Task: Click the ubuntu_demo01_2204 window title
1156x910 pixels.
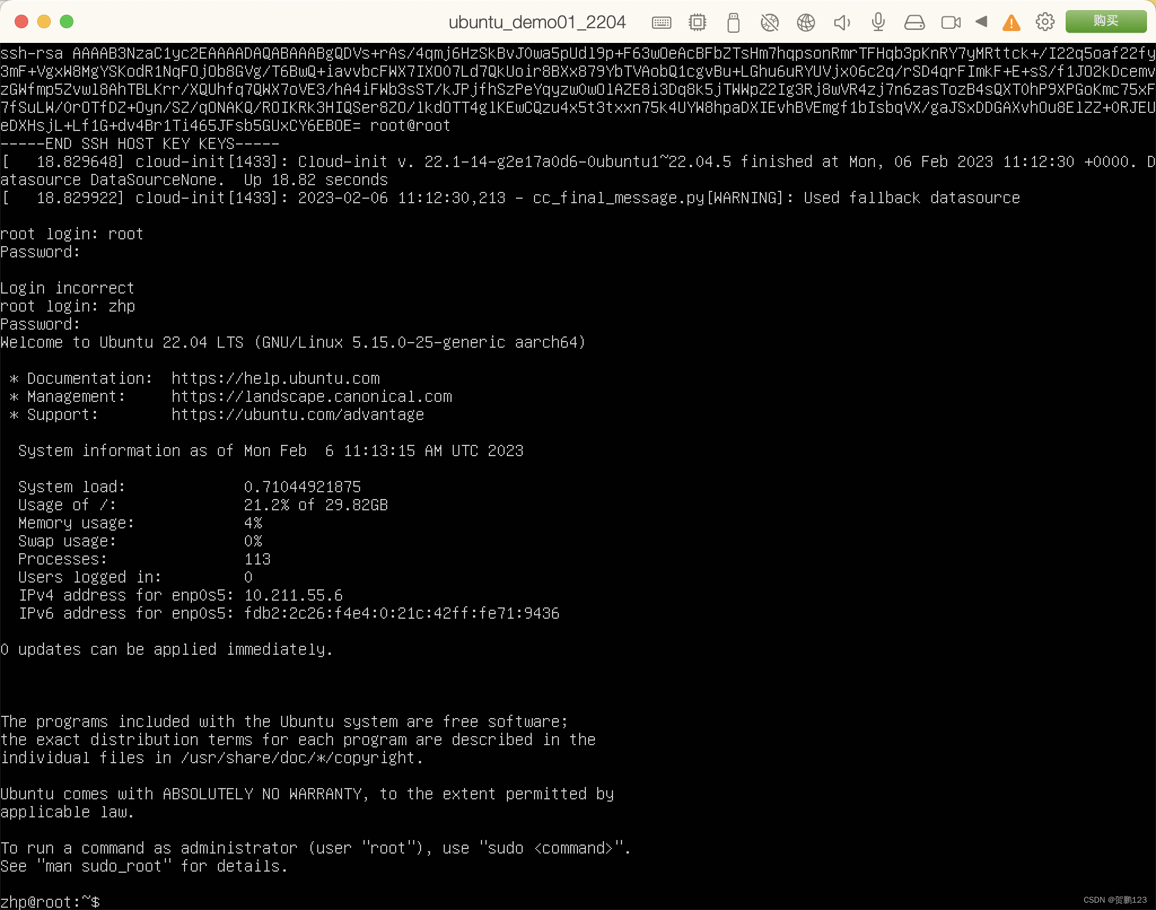Action: tap(537, 22)
